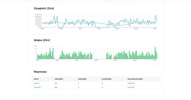Click the 8.00 GH/s axis label

(38, 19)
